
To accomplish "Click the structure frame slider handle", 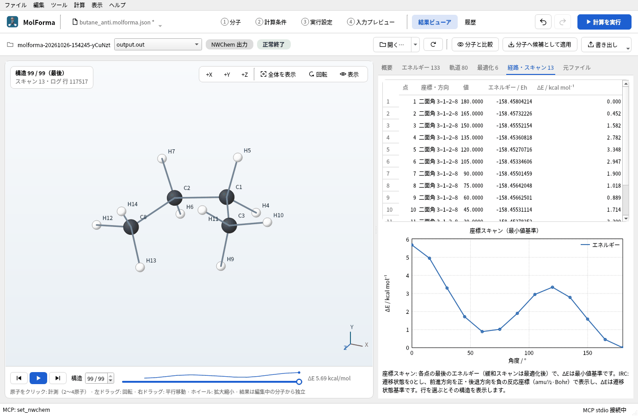I will tap(299, 382).
